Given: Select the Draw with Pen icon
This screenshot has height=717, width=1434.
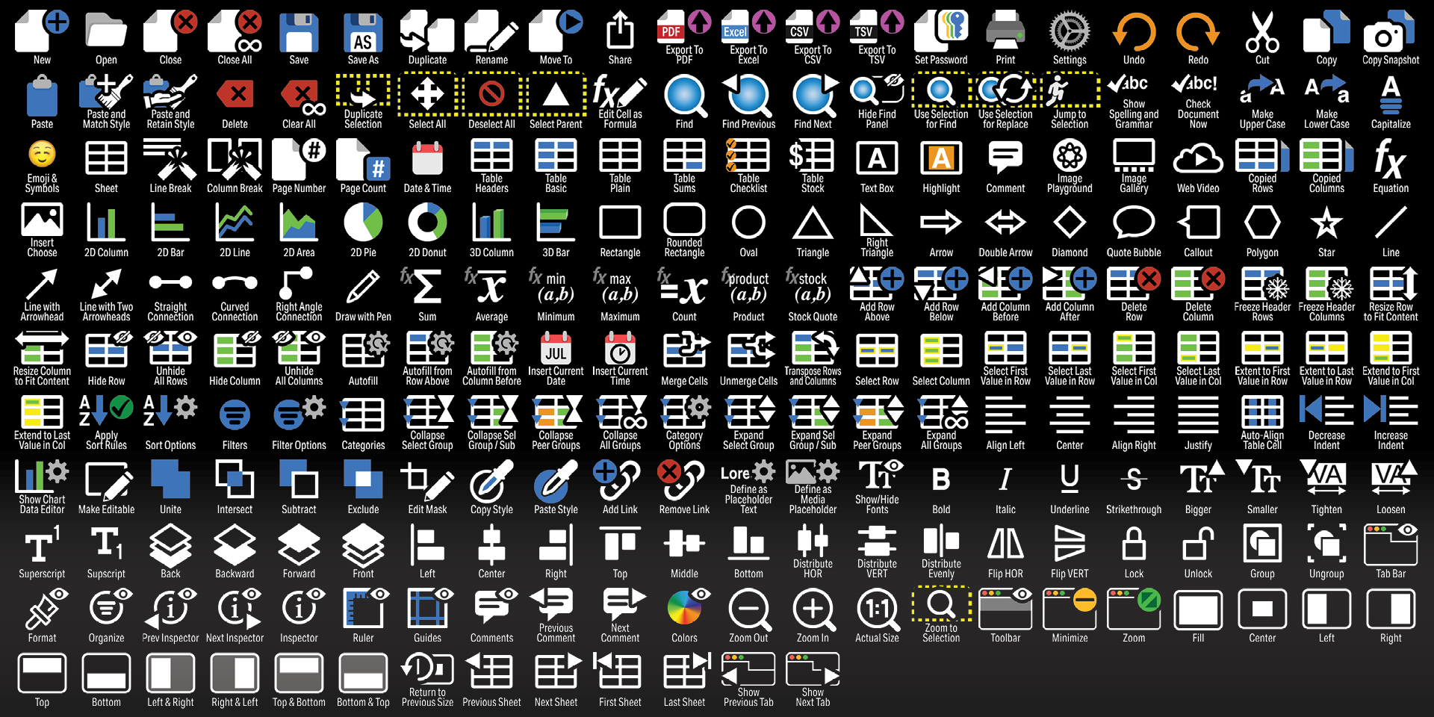Looking at the screenshot, I should pos(363,287).
